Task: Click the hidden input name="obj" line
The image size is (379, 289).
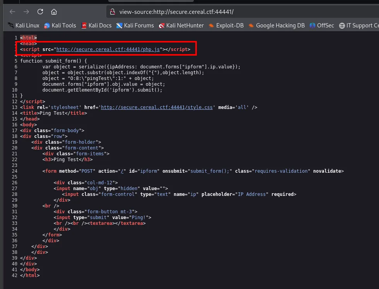Action: 111,188
